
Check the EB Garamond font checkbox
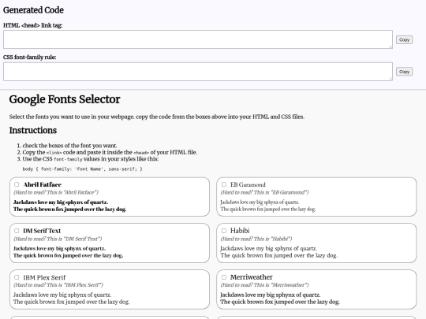[224, 184]
